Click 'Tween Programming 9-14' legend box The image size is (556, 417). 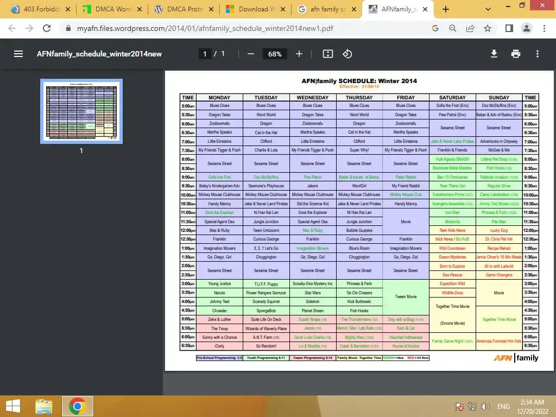point(312,358)
